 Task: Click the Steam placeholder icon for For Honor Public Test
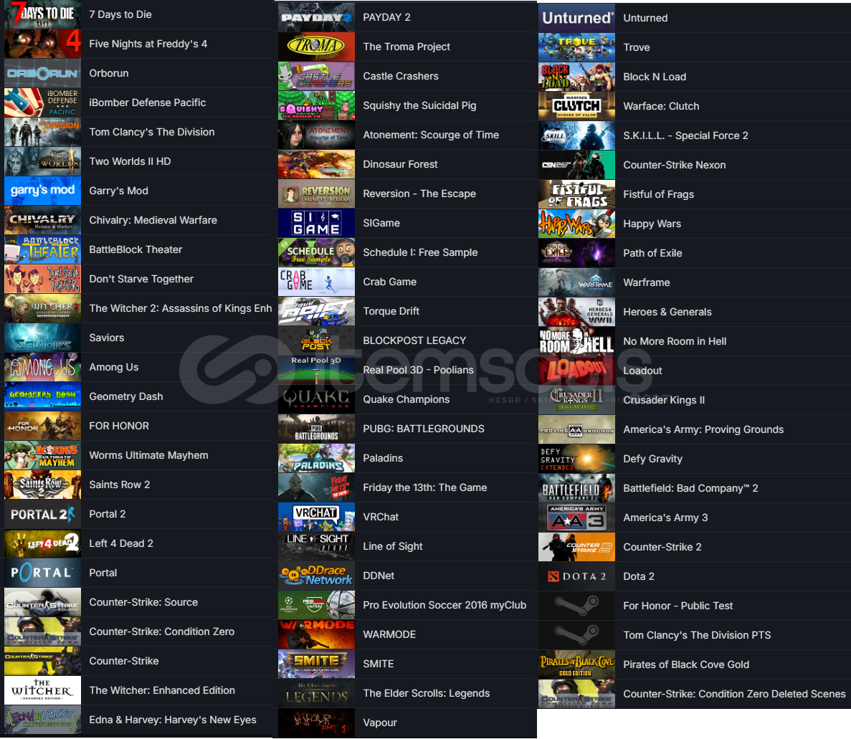tap(577, 606)
